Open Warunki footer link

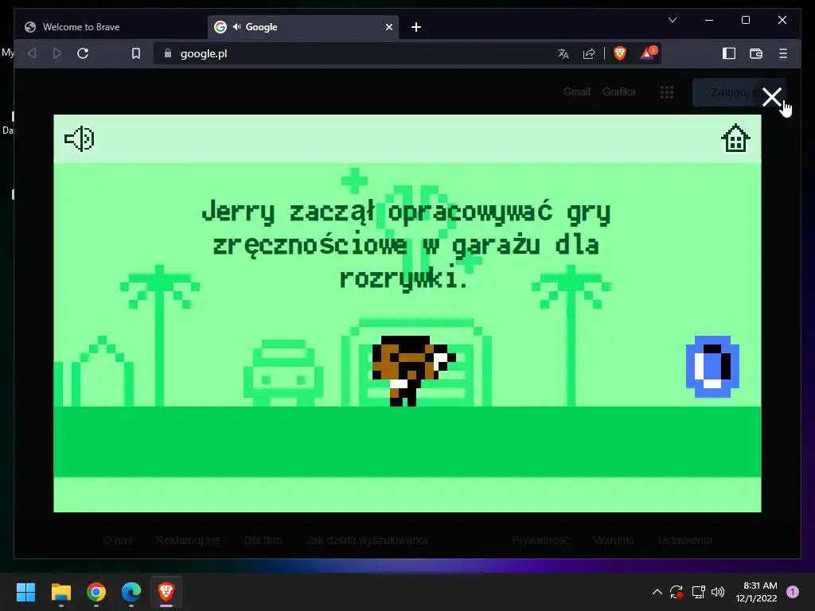(x=614, y=540)
